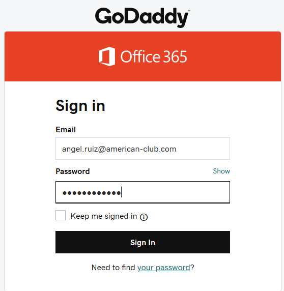The width and height of the screenshot is (284, 291).
Task: Focus the Email input field
Action: tap(143, 149)
